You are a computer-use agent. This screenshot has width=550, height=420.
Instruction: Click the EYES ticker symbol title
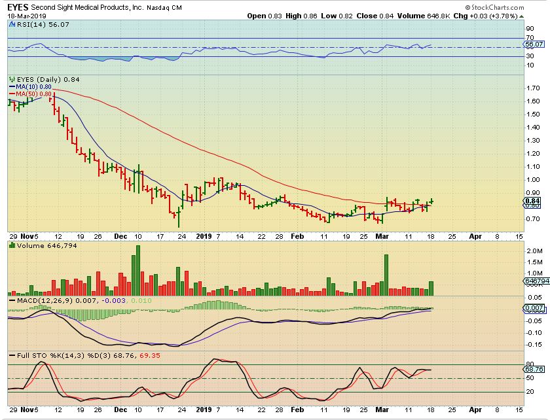click(18, 7)
